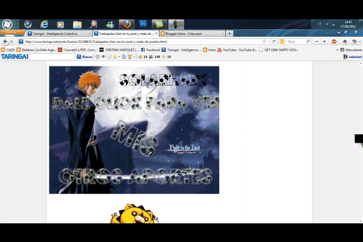Viewport: 363px width, 242px height.
Task: Open the Adblock Plus menu
Action: [x=335, y=42]
